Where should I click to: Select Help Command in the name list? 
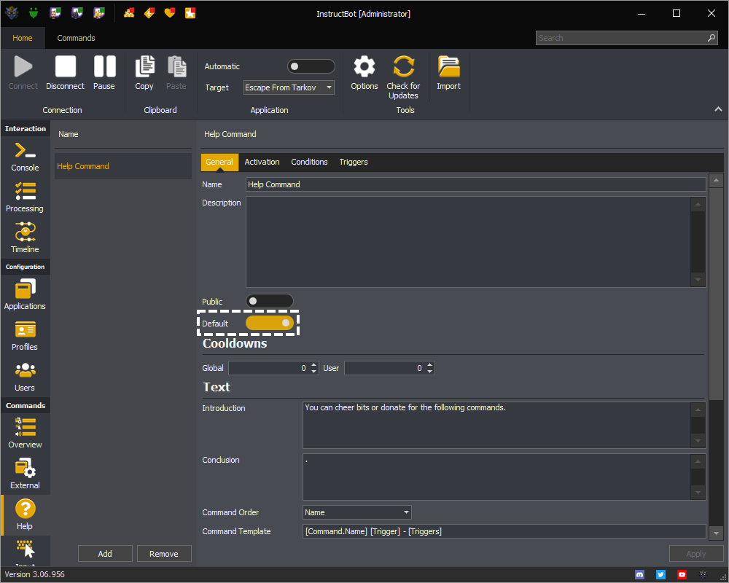[123, 166]
